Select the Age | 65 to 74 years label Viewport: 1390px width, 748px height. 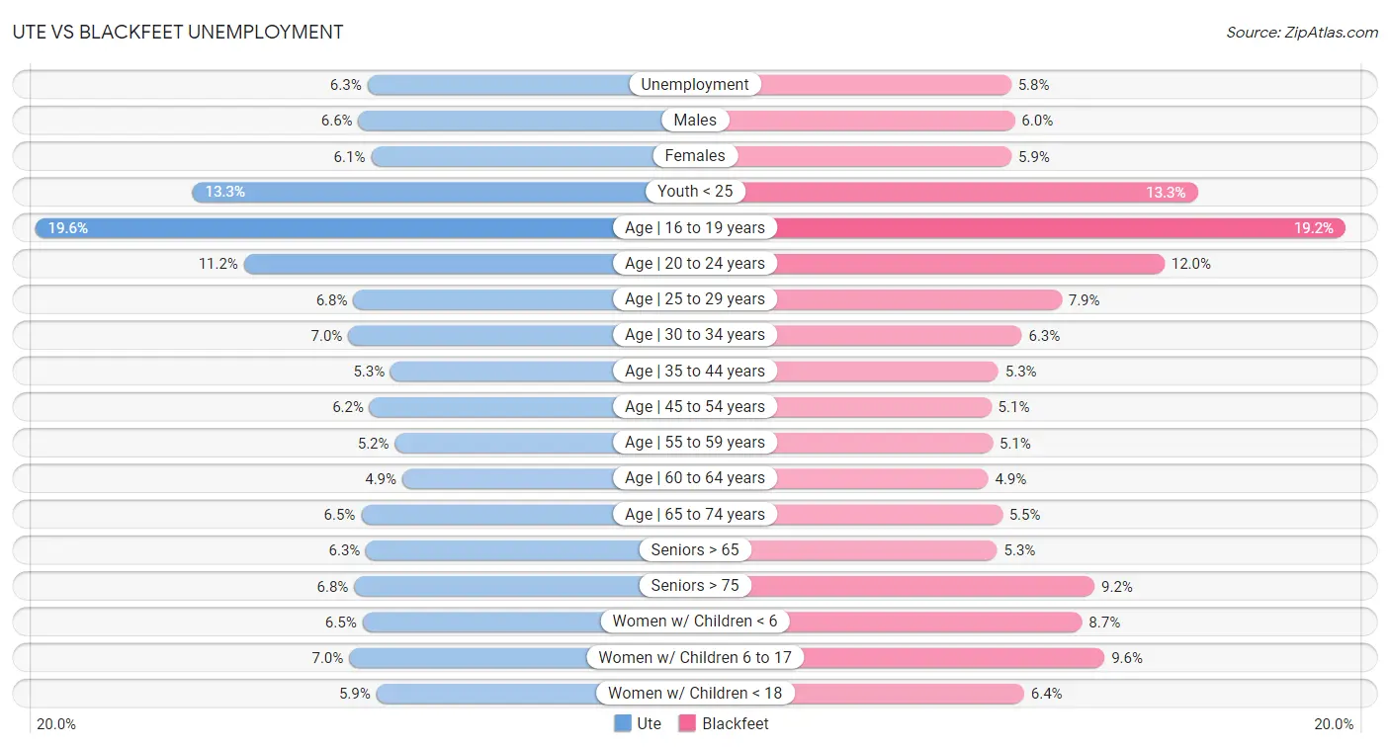pos(695,514)
